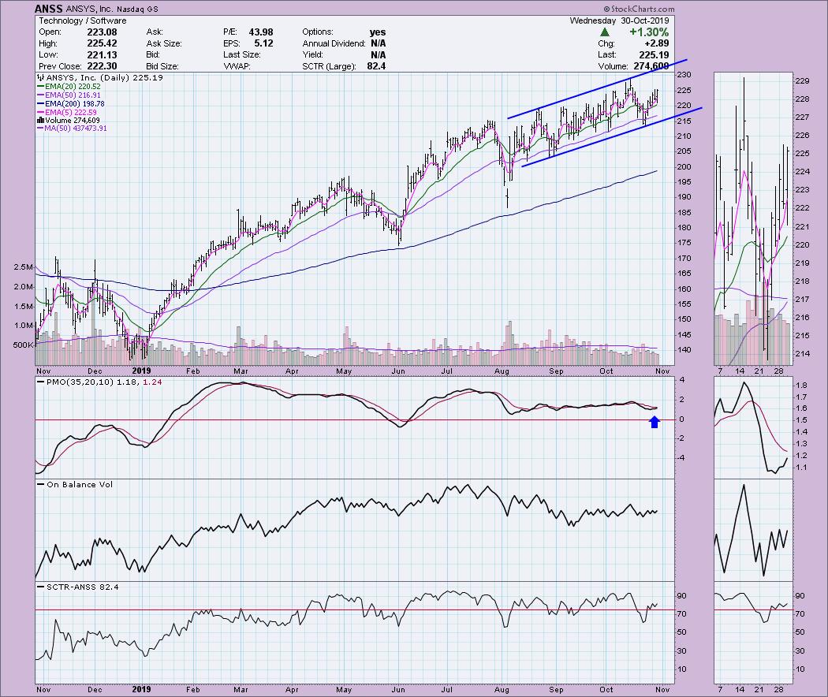Click the Options value 'yes'
The width and height of the screenshot is (828, 697).
pyautogui.click(x=378, y=32)
